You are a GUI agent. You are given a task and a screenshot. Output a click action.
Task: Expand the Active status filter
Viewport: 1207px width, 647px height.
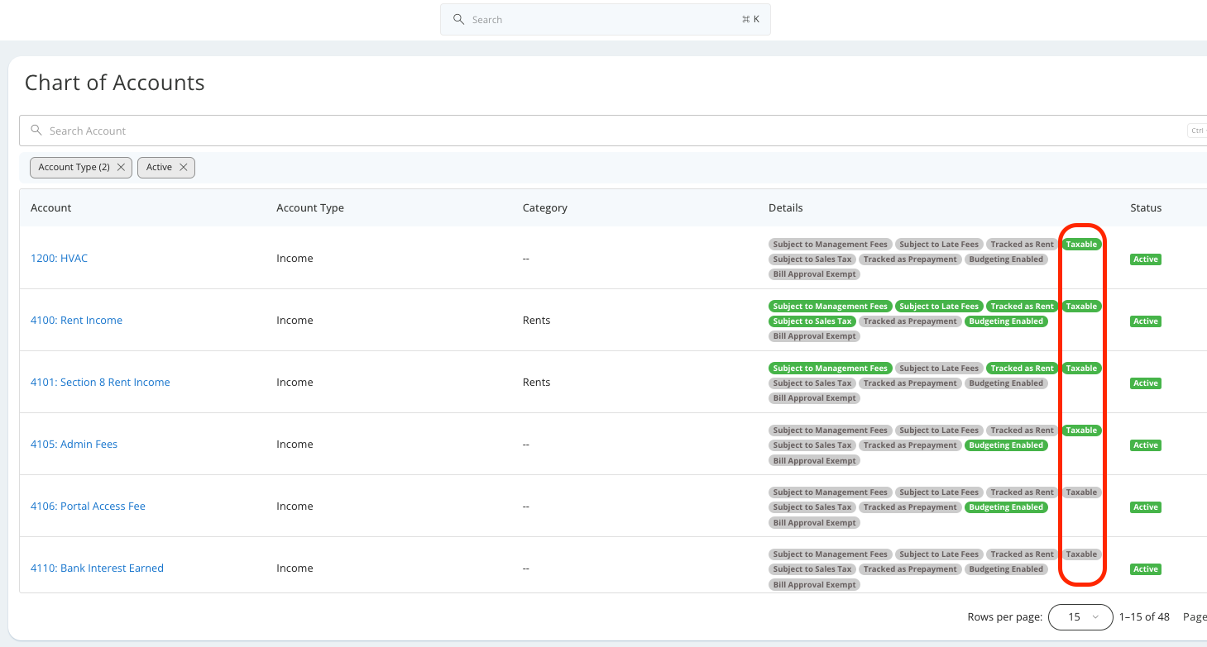(x=160, y=167)
